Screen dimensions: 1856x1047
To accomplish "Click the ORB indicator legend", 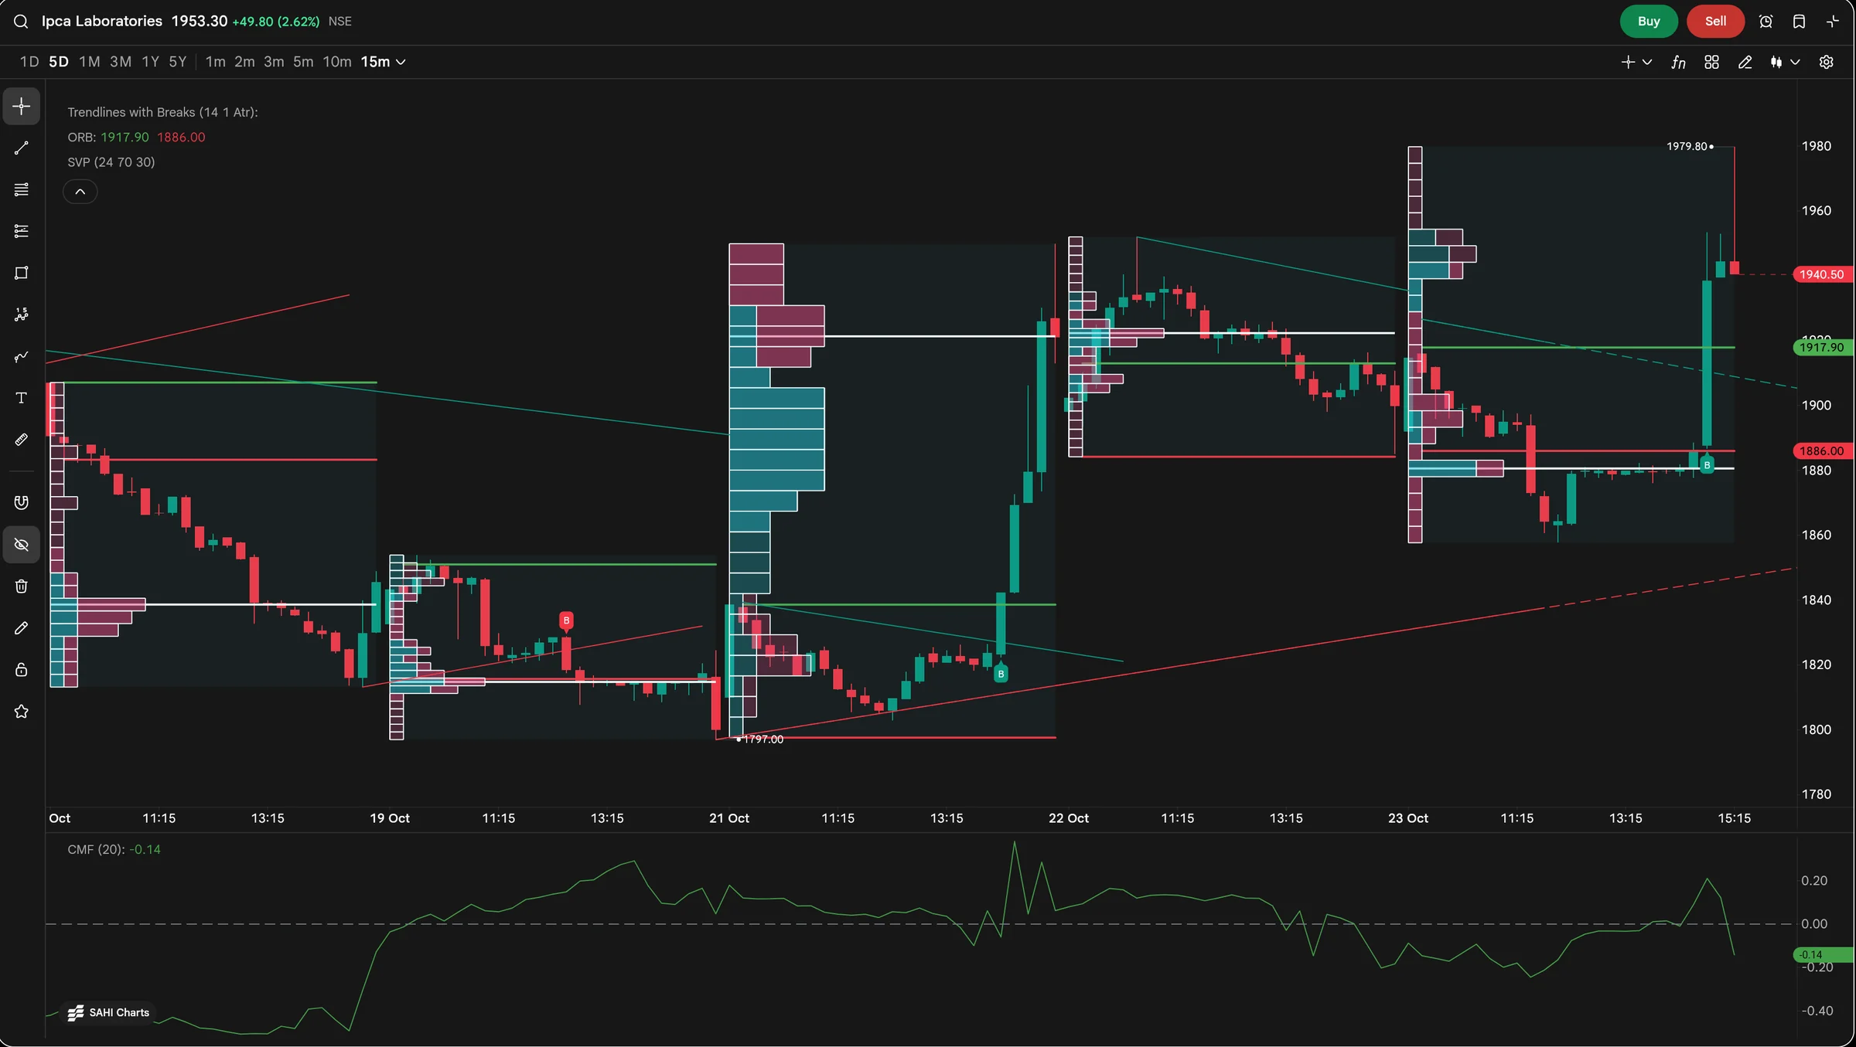I will (136, 137).
